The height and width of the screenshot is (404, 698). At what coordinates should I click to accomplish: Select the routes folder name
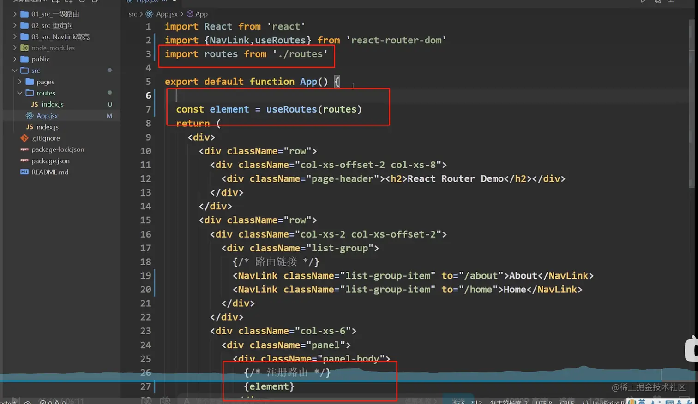(x=46, y=93)
